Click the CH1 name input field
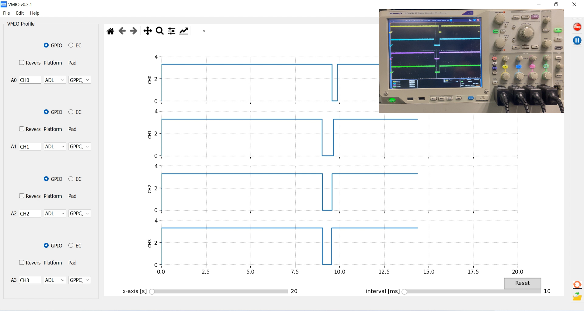584x311 pixels. coord(30,147)
